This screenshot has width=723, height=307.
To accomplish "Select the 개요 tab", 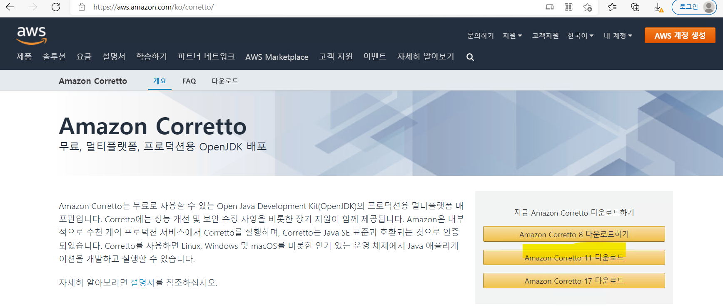I will point(160,81).
